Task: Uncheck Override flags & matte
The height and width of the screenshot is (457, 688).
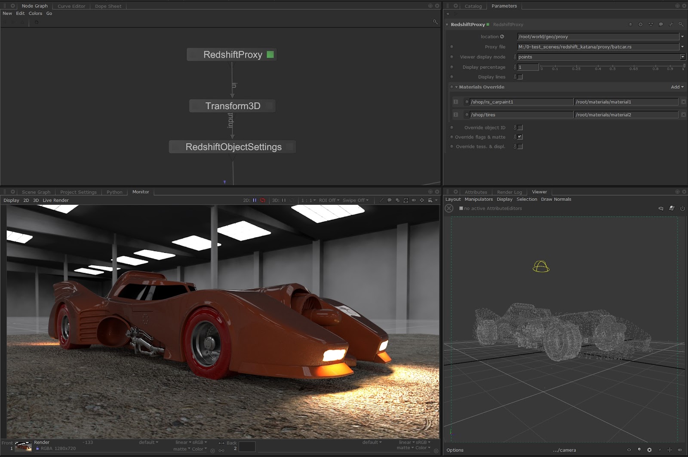Action: [x=520, y=137]
